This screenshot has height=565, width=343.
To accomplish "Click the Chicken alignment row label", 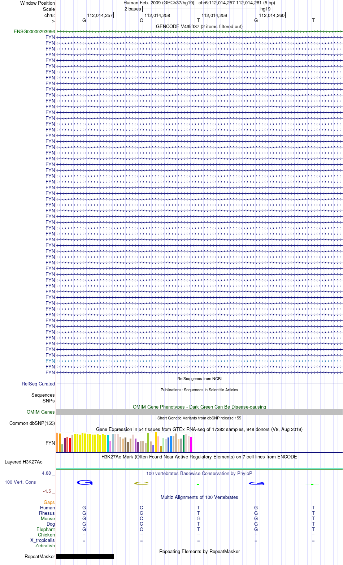I will 47,535.
